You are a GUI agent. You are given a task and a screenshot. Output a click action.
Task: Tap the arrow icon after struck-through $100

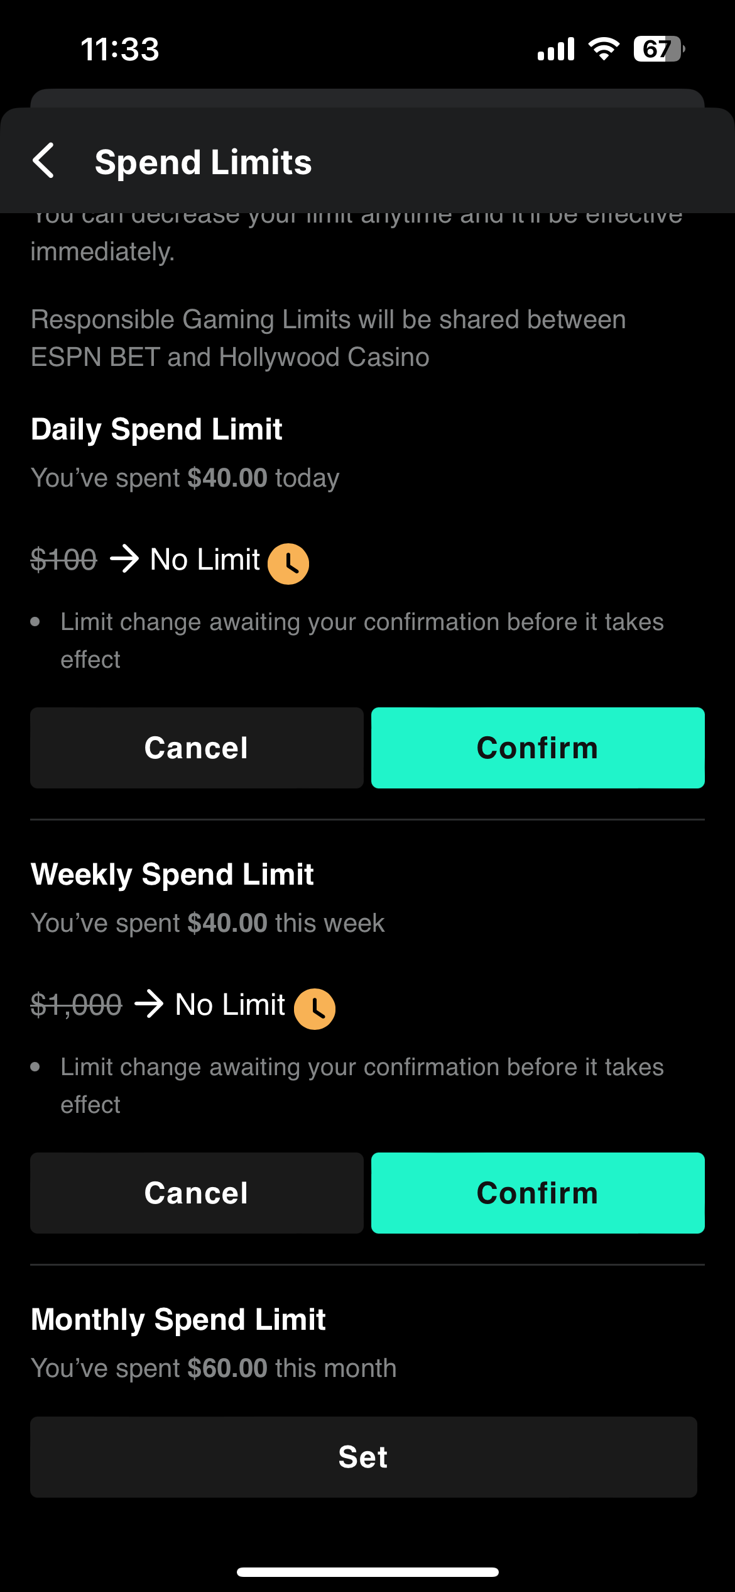pos(124,559)
